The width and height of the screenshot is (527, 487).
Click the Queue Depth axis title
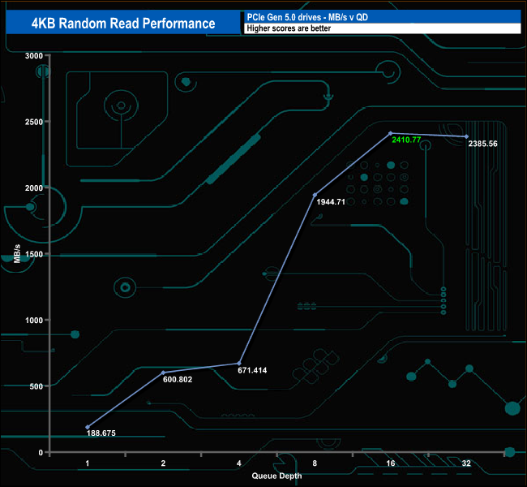276,475
